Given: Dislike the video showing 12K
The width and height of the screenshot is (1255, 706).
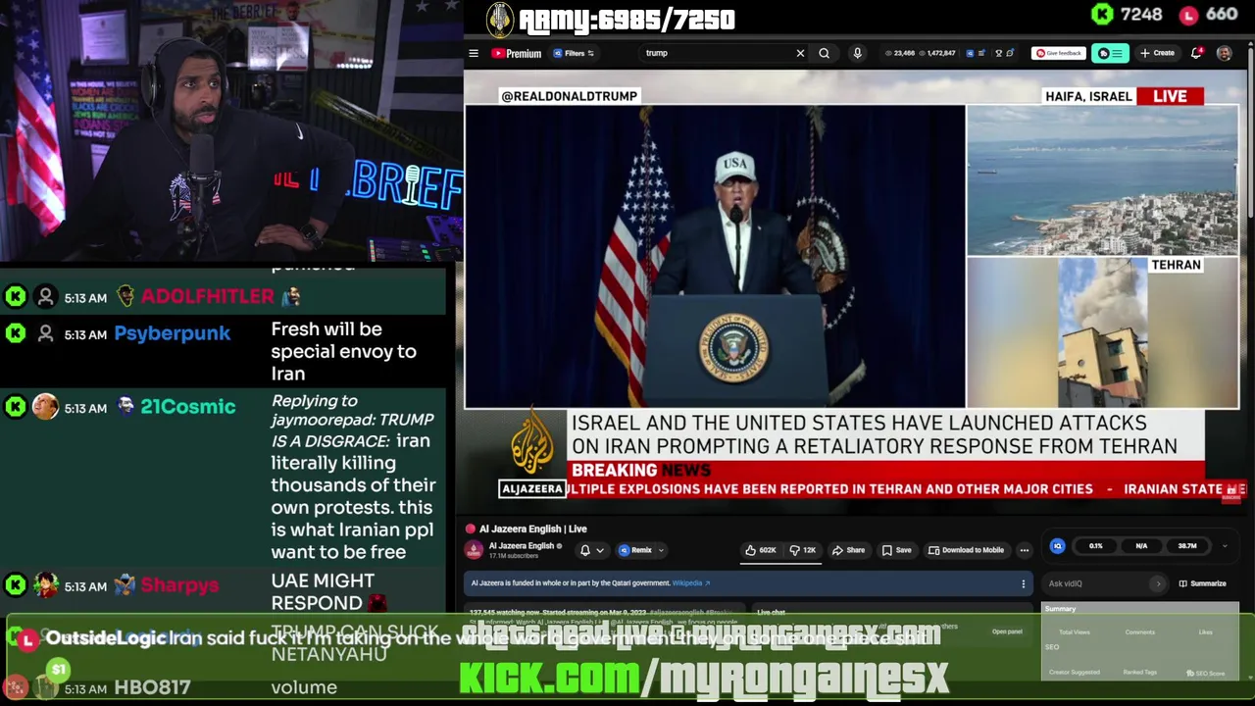Looking at the screenshot, I should click(803, 550).
